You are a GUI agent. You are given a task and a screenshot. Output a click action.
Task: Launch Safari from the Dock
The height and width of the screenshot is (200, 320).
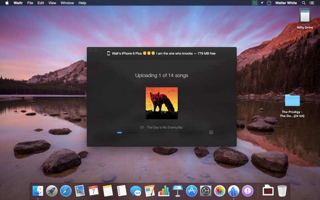(x=66, y=191)
